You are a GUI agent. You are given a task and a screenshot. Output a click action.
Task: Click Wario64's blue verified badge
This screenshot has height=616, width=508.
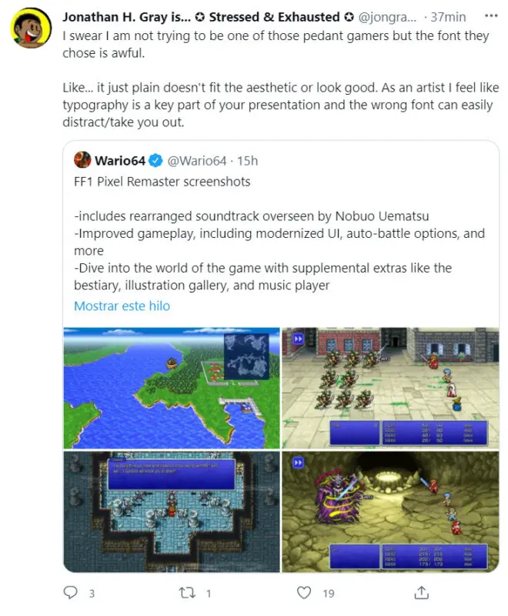click(x=155, y=161)
